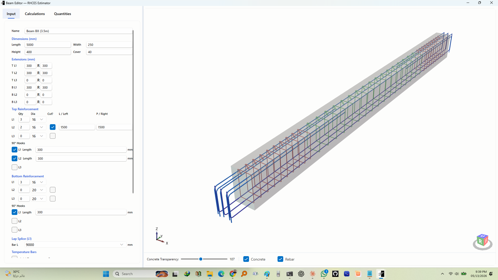Image resolution: width=498 pixels, height=280 pixels.
Task: Open Bottom Reinforcement L2 diameter dropdown
Action: 38,190
